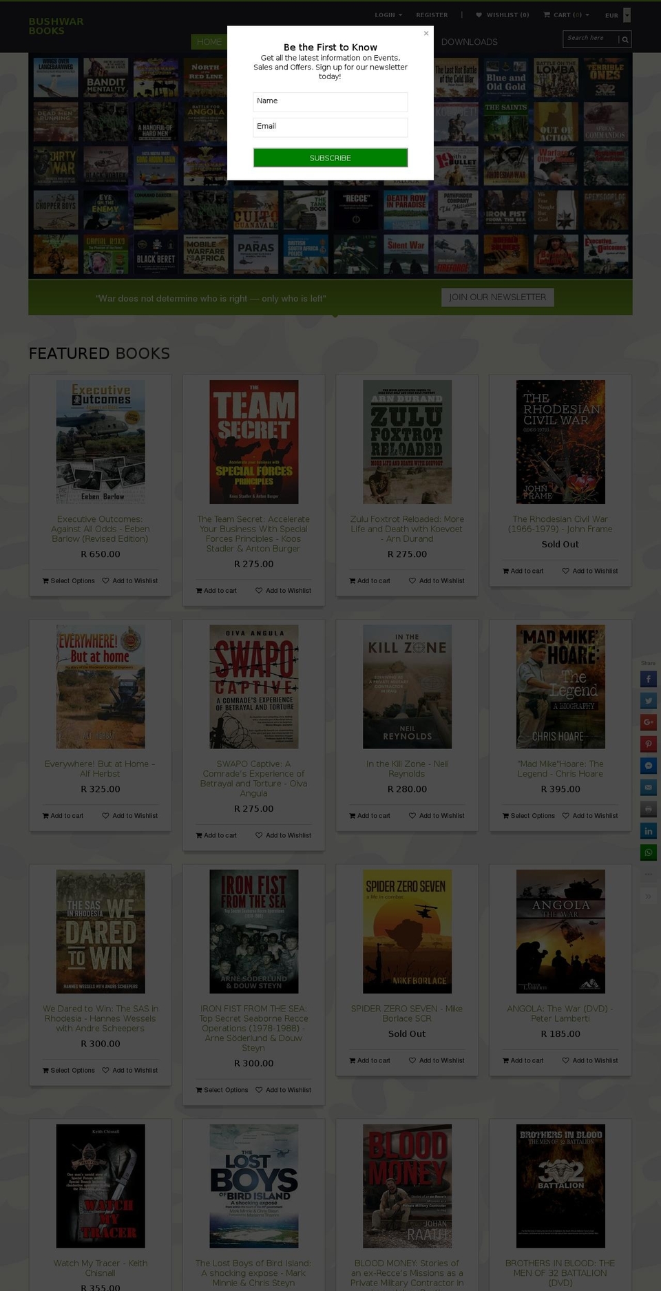Screen dimensions: 661x1291
Task: Open Blood Money book cover
Action: point(407,1186)
